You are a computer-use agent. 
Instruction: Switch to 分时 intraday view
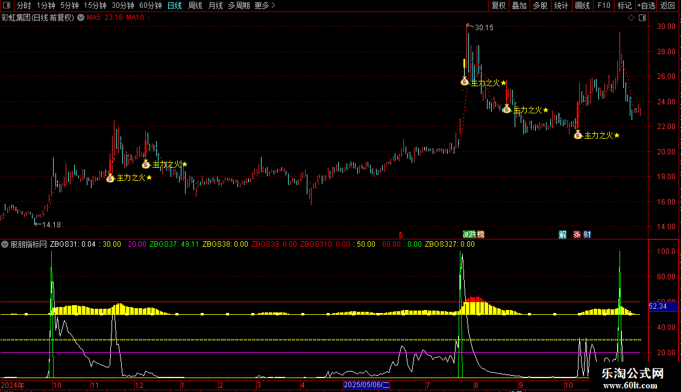point(24,5)
